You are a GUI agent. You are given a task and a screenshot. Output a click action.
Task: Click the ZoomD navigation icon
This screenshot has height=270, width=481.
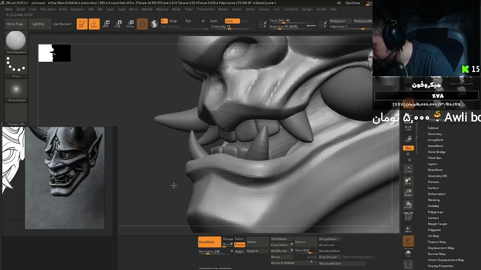pos(408,193)
